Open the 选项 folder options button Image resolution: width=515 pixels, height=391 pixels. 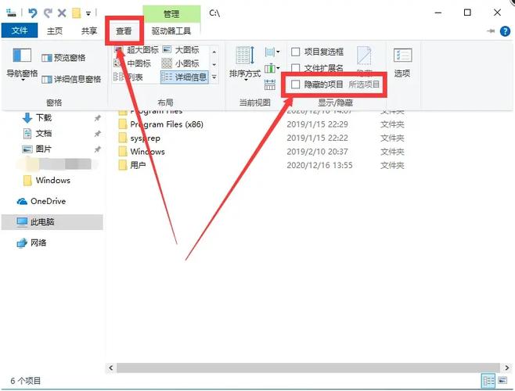click(402, 63)
